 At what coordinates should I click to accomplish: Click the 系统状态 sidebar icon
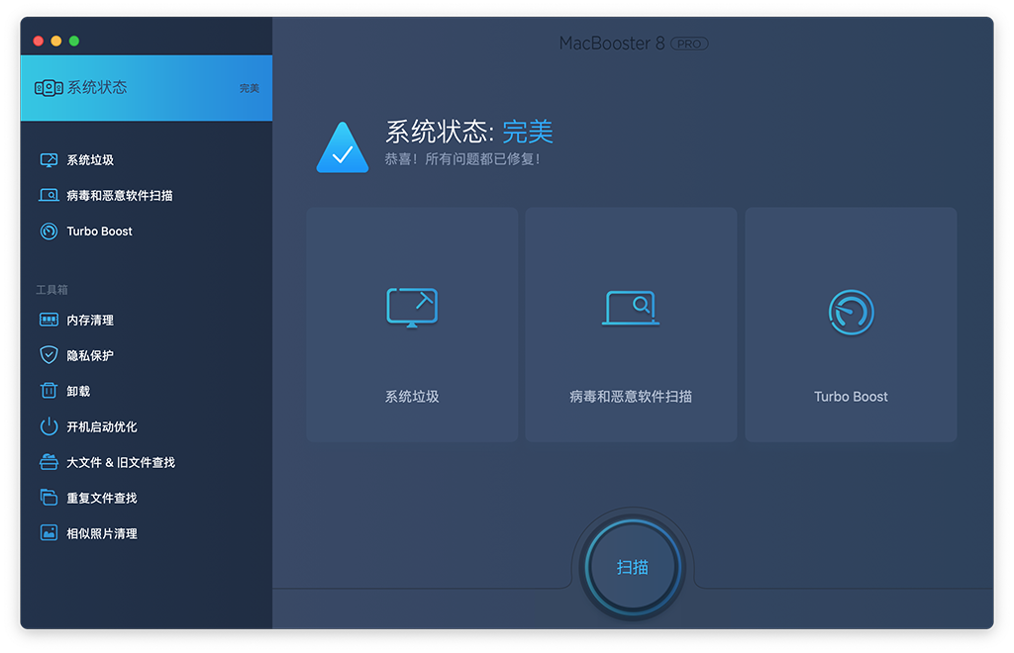click(49, 88)
